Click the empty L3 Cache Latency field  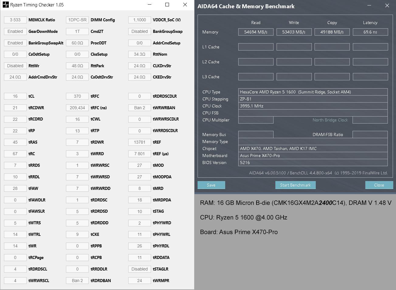(x=370, y=77)
